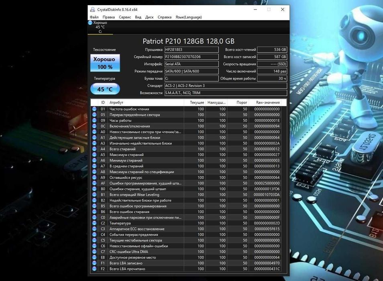Click status circle of attribute A8 row
383x281 pixels.
pos(94,172)
